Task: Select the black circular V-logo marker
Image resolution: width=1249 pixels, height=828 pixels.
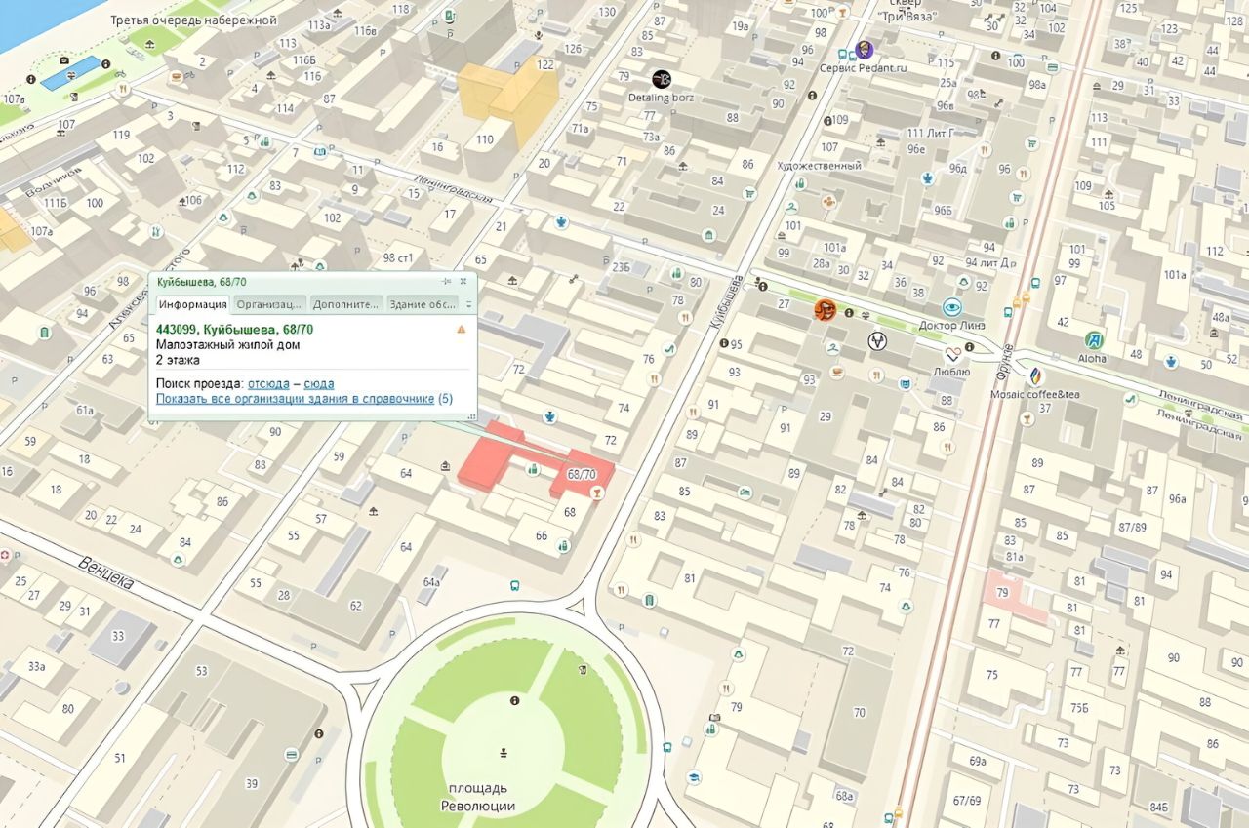Action: point(877,340)
